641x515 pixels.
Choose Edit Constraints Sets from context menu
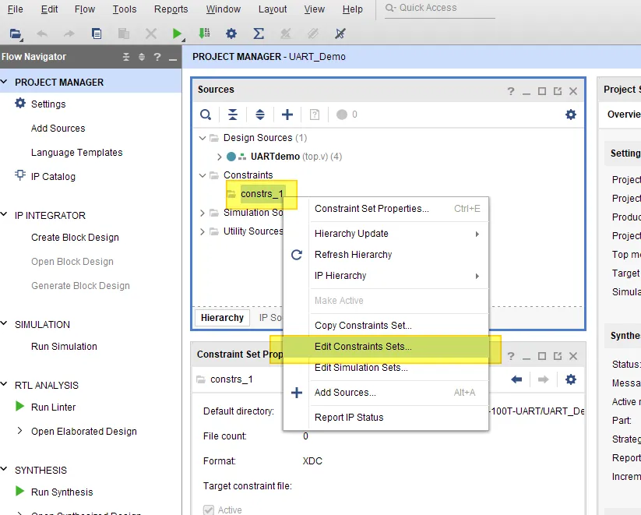coord(386,347)
